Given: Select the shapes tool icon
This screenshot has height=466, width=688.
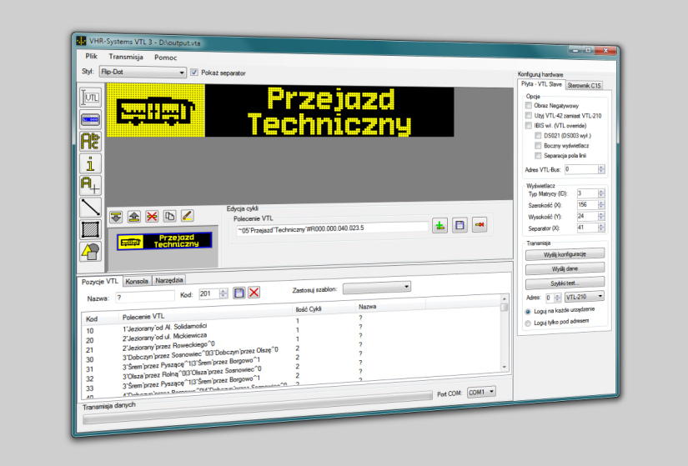Looking at the screenshot, I should click(x=91, y=252).
